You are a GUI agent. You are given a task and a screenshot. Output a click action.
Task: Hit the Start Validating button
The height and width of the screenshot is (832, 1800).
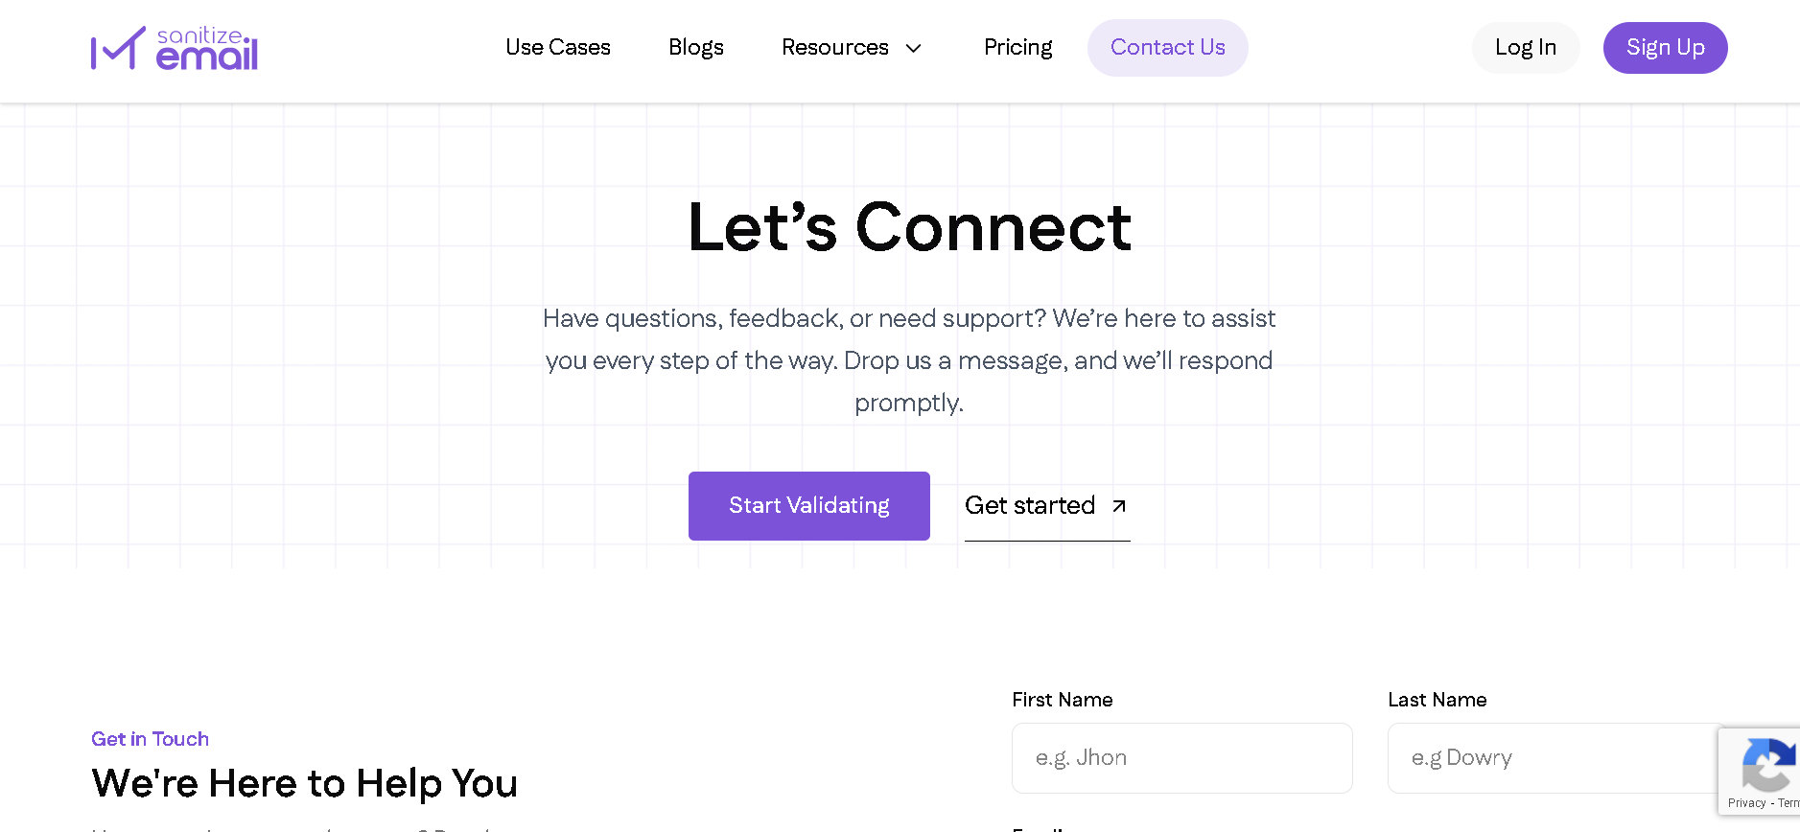click(808, 506)
